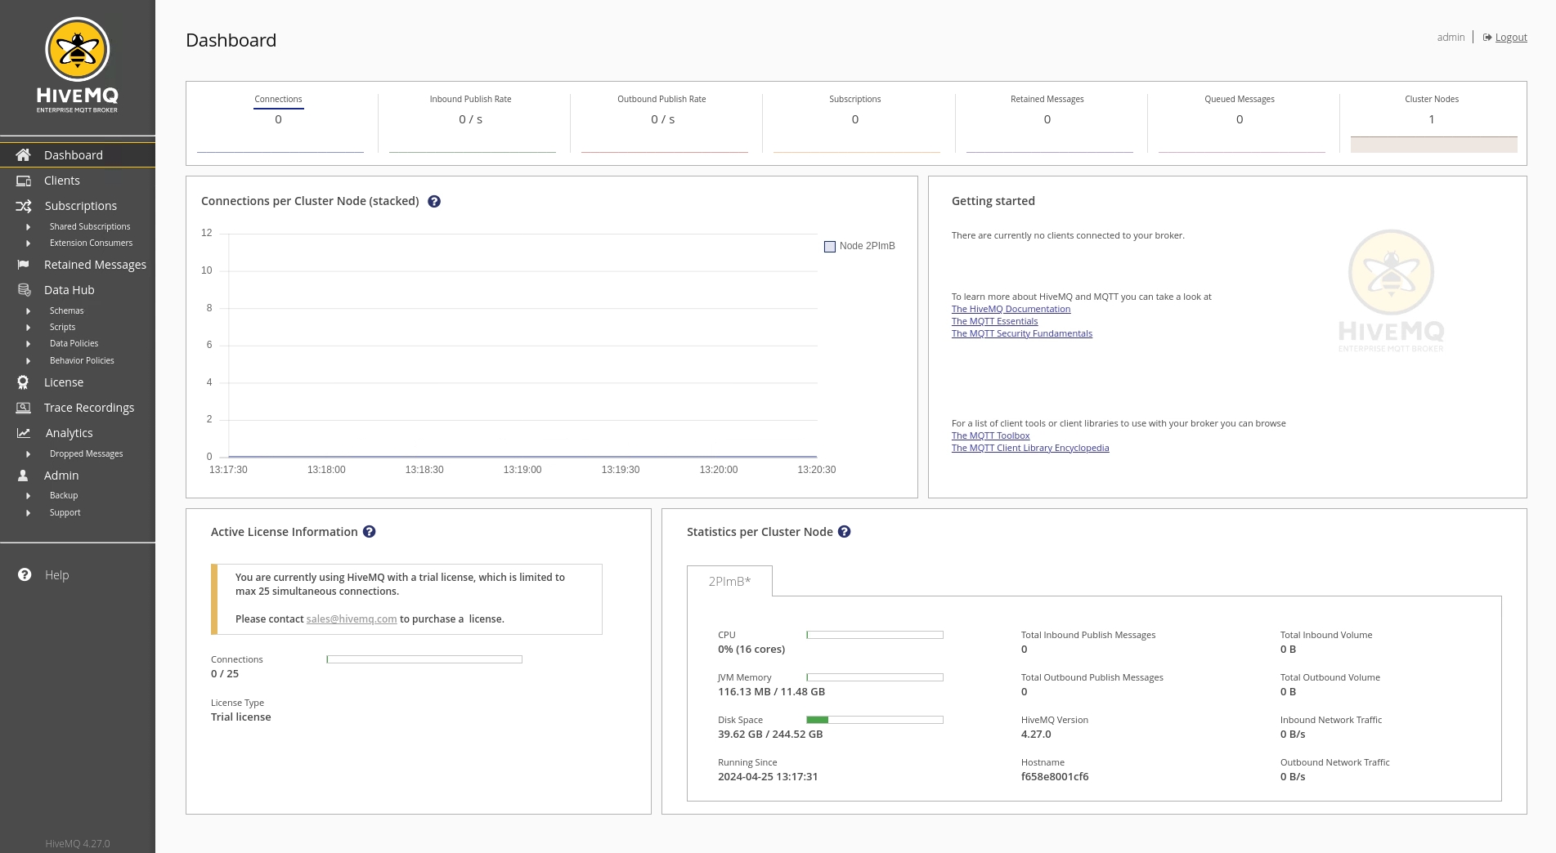Open The HiveMQ Documentation link
The image size is (1556, 853).
tap(1011, 309)
